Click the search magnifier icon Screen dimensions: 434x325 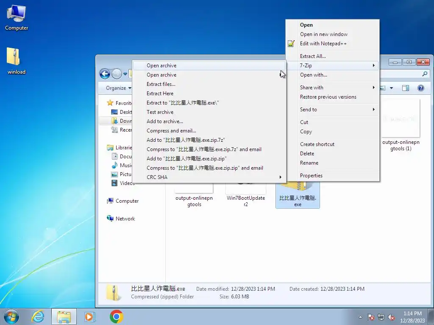pyautogui.click(x=425, y=74)
